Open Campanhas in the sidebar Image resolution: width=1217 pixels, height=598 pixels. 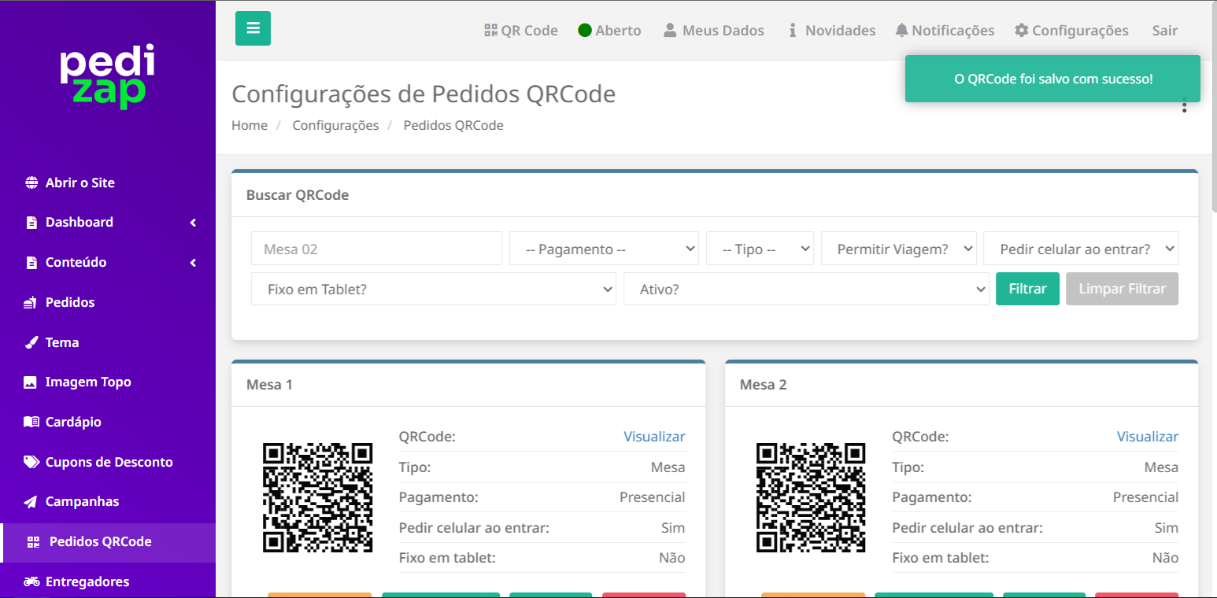pos(83,501)
